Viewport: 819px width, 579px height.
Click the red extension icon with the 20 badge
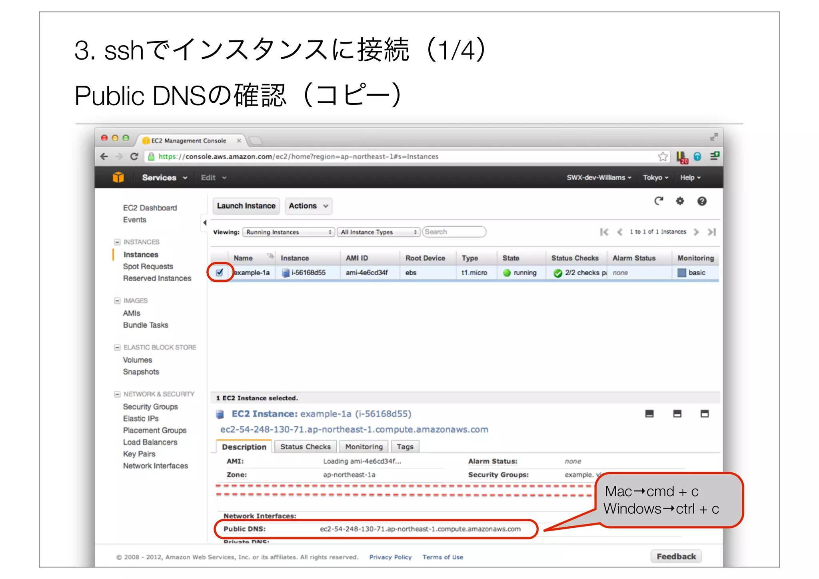pyautogui.click(x=681, y=157)
